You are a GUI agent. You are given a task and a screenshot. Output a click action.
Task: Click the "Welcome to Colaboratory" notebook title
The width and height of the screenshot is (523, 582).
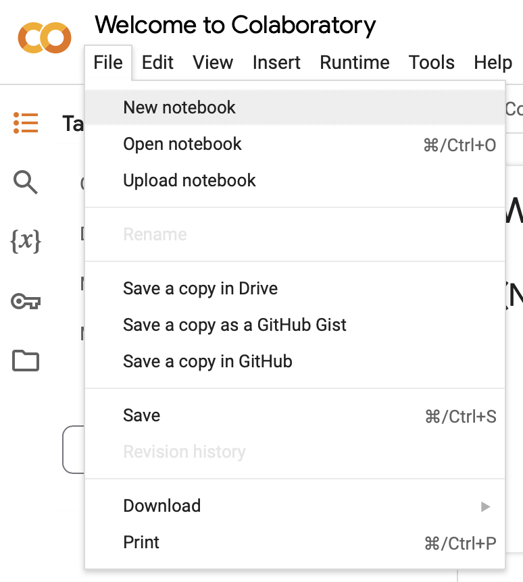pos(235,25)
